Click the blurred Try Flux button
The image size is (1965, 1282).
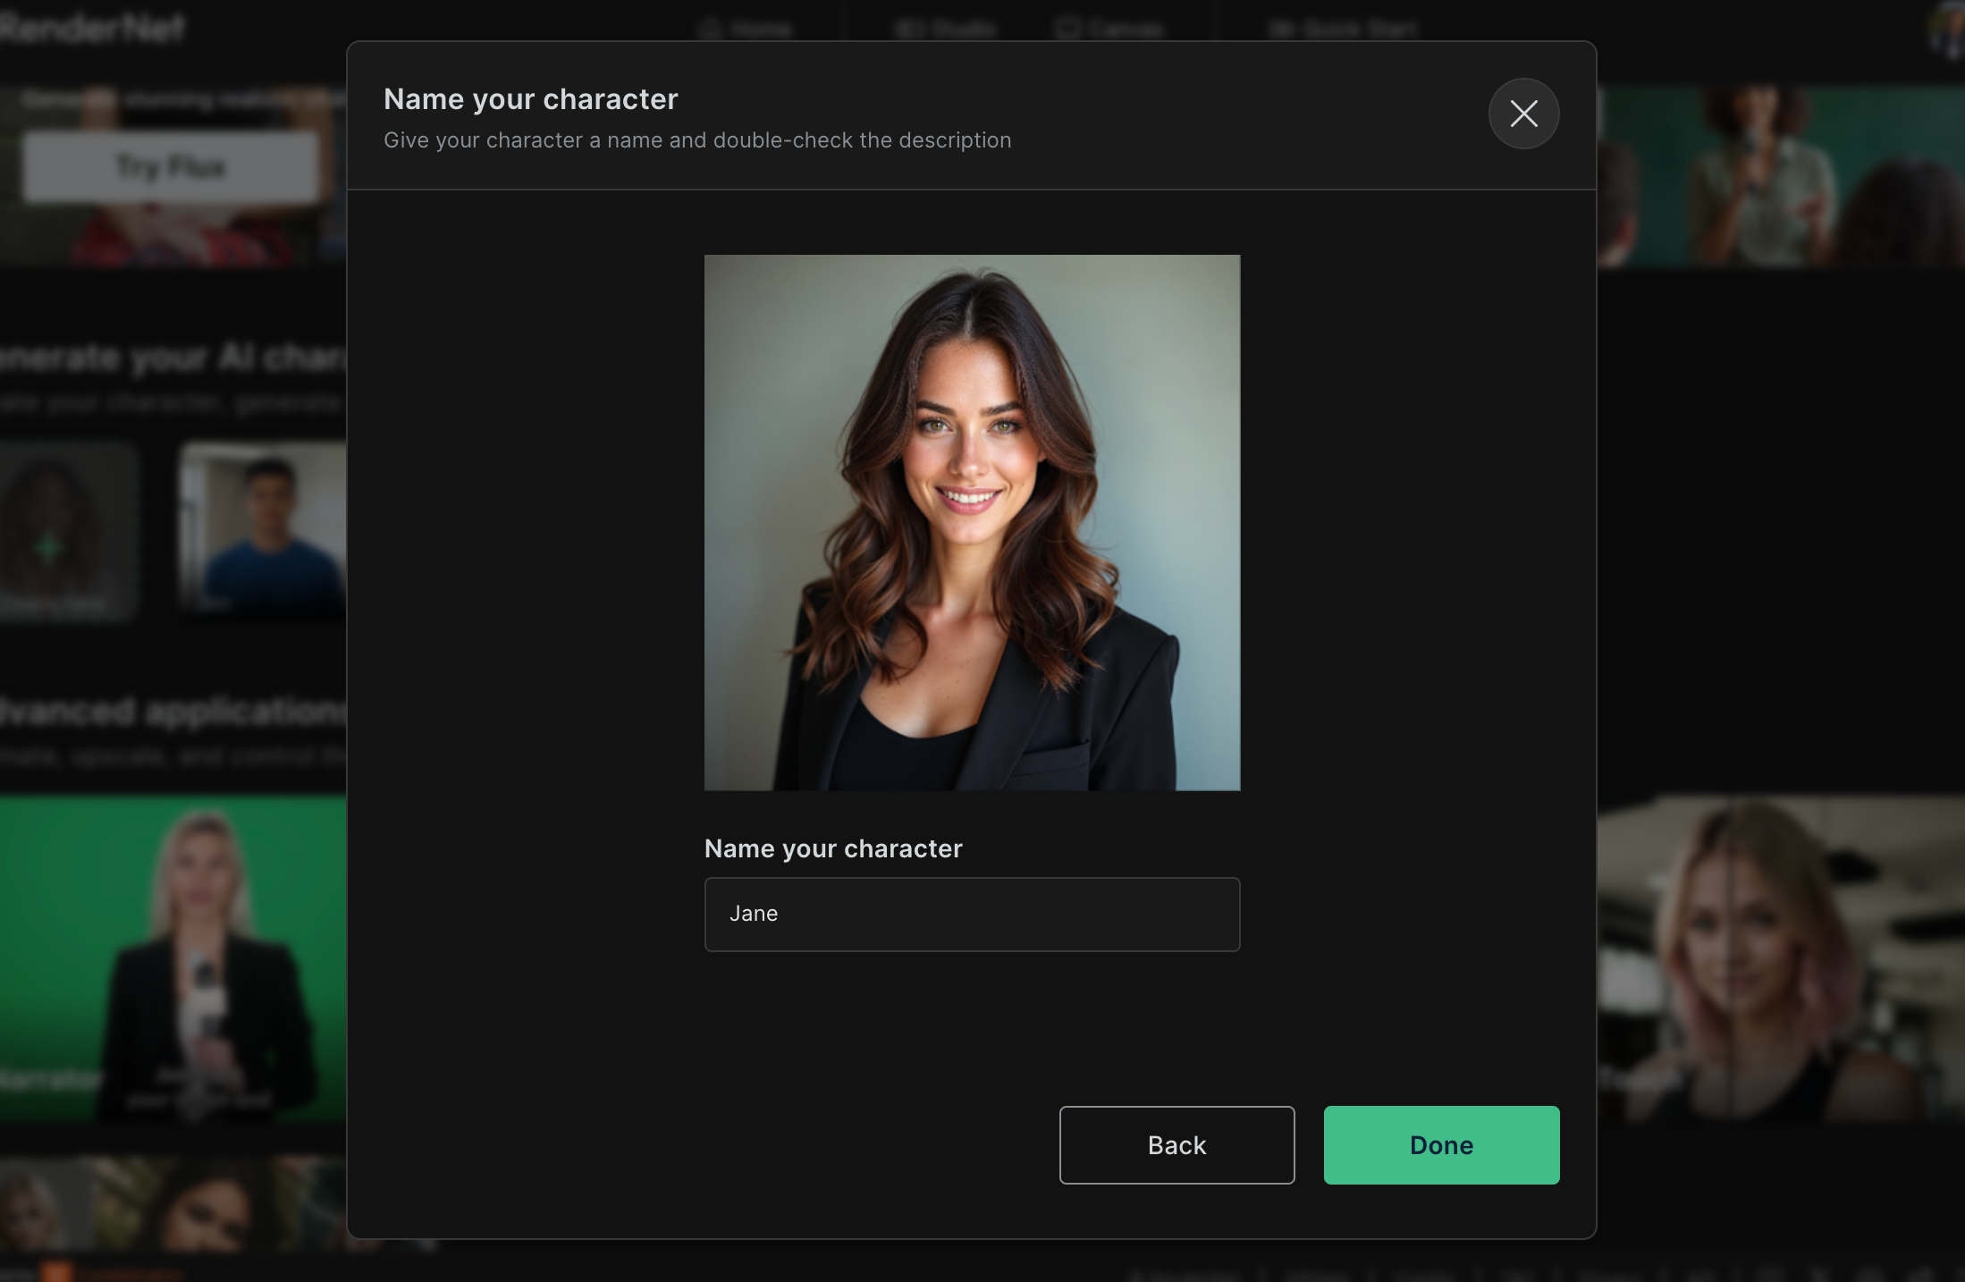(x=170, y=166)
